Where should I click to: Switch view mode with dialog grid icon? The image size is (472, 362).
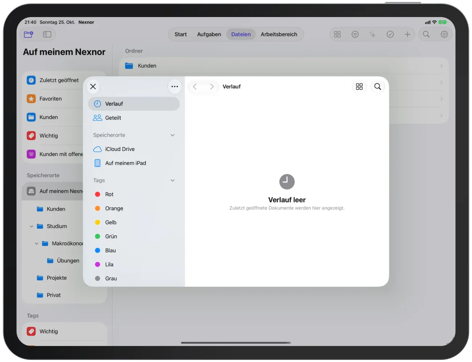tap(359, 86)
